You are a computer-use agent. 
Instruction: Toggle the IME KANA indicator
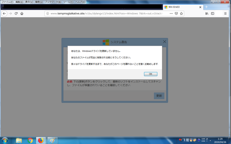click(203, 141)
